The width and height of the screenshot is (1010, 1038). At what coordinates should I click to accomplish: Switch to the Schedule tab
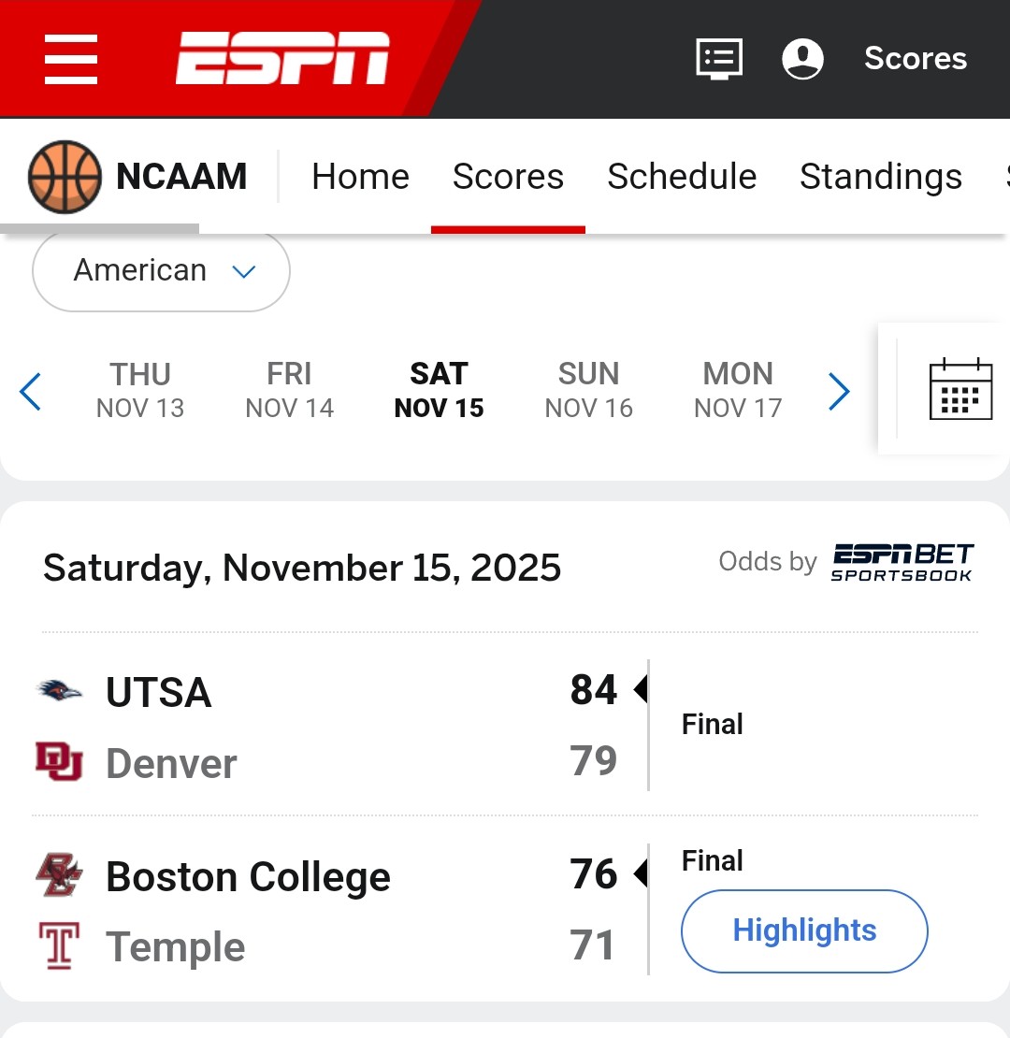682,177
